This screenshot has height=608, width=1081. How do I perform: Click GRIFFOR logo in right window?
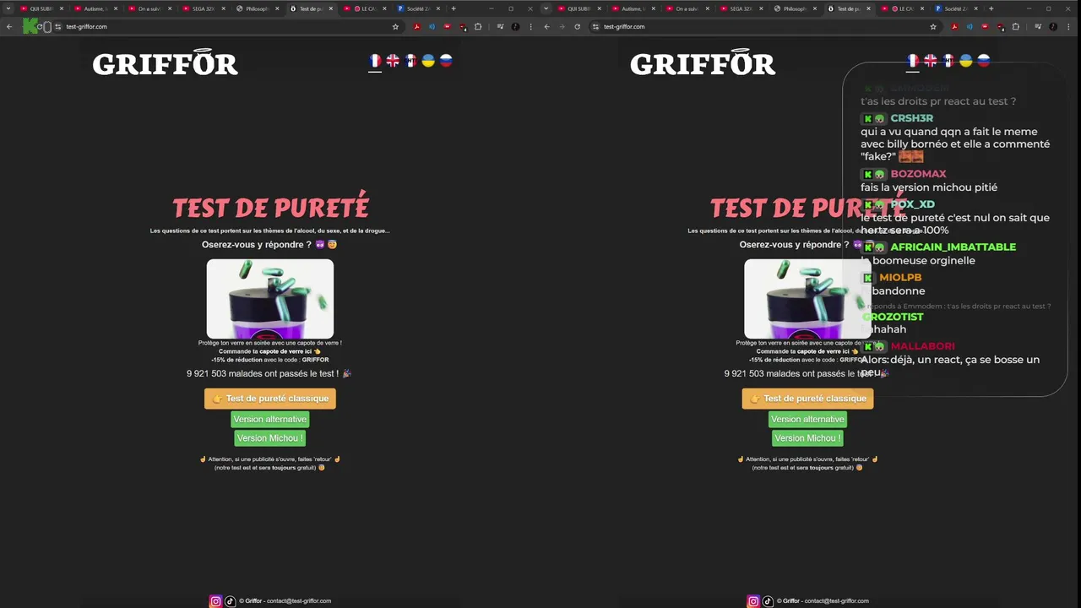(703, 63)
